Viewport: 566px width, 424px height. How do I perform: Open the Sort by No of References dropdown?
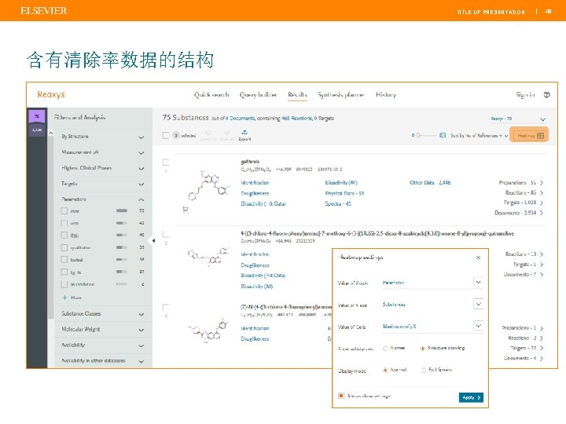coord(480,136)
